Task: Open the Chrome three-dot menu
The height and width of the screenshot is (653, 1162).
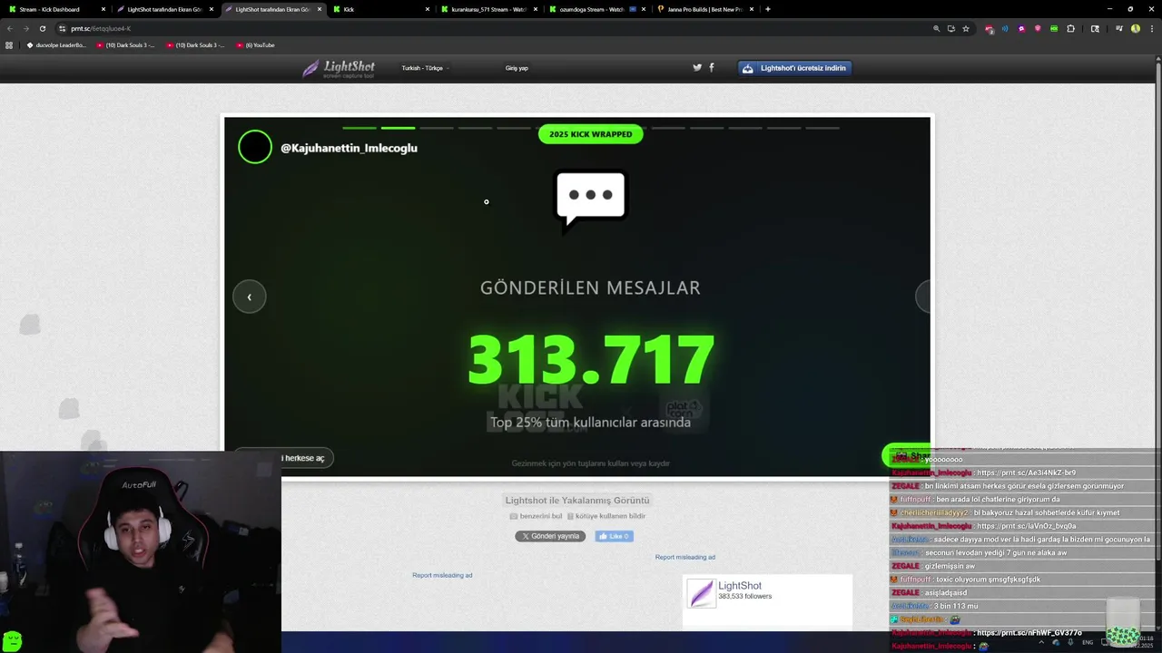Action: coord(1151,28)
